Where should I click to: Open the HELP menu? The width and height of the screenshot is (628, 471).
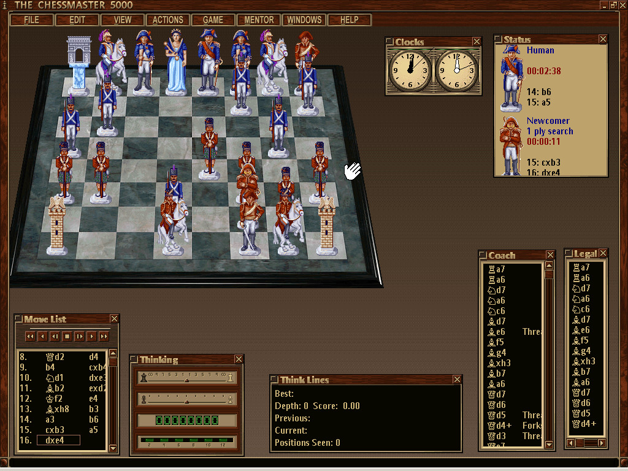pyautogui.click(x=349, y=20)
